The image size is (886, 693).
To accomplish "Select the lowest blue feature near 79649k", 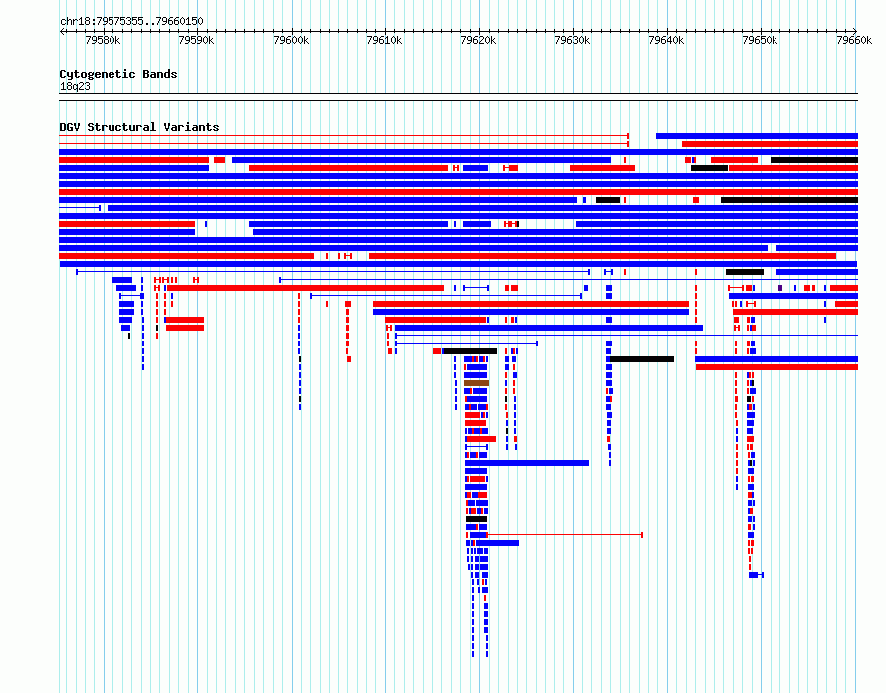I will click(756, 575).
